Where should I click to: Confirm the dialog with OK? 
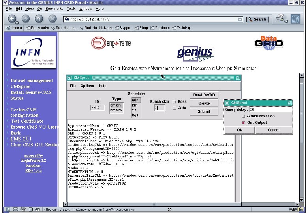point(240,130)
